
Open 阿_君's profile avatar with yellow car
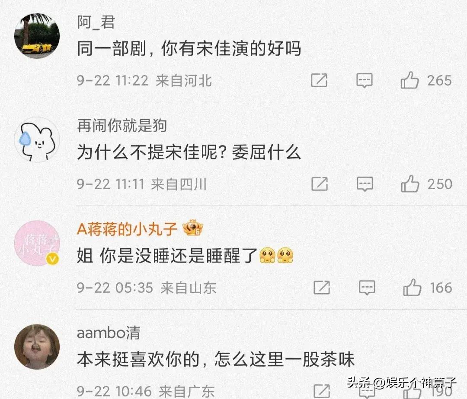point(37,36)
